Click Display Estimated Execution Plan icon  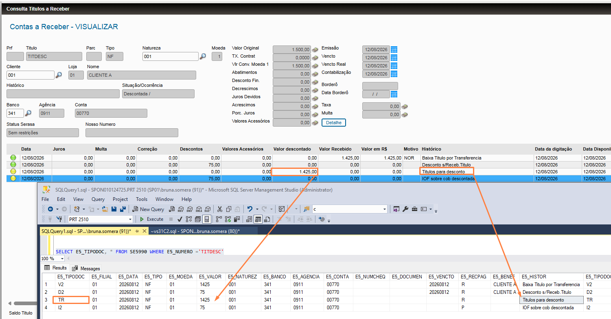[189, 219]
